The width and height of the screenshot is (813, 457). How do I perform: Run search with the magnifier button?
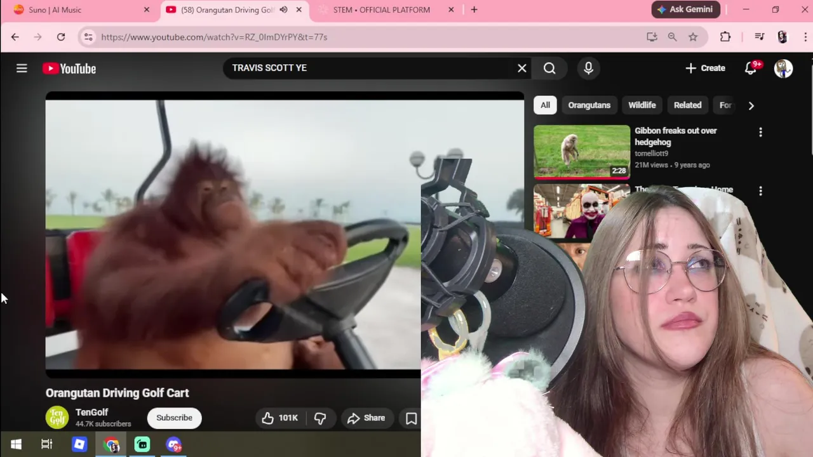pos(550,68)
